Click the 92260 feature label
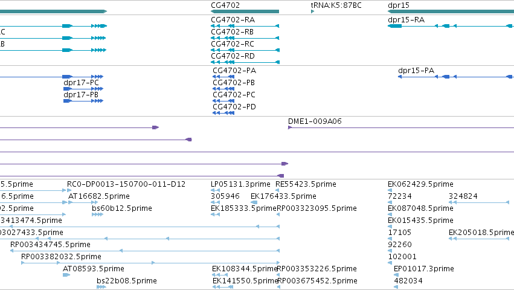This screenshot has height=290, width=514. click(400, 245)
